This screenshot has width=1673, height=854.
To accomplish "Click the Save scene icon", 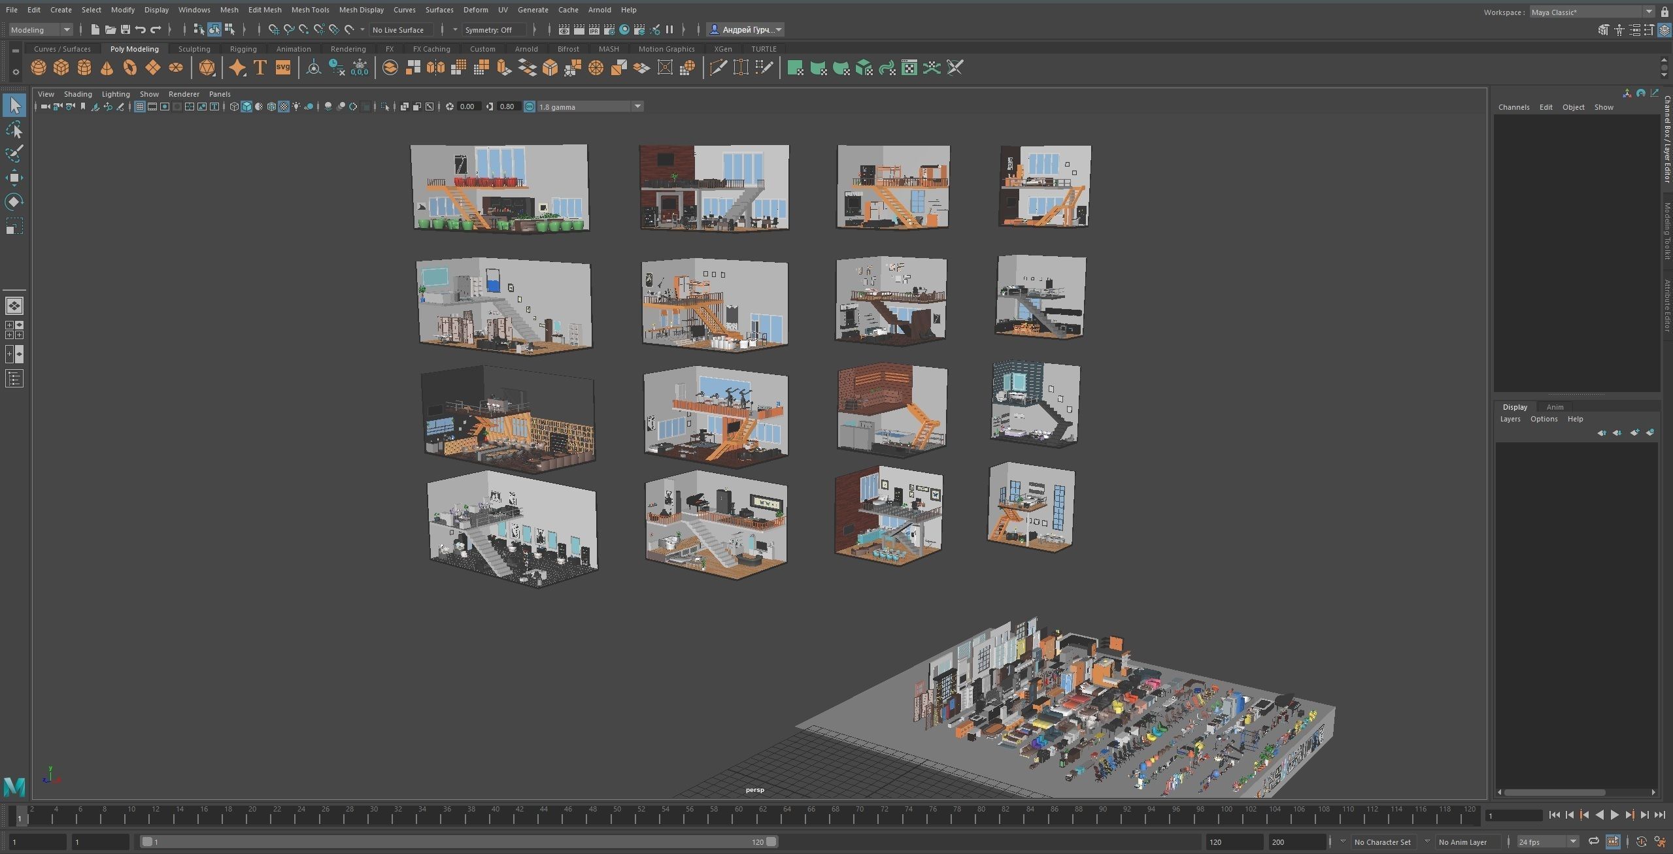I will (x=126, y=29).
